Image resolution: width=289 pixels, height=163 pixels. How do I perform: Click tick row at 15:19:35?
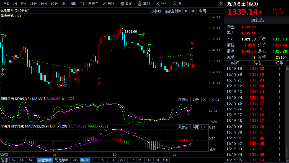[x=255, y=160]
